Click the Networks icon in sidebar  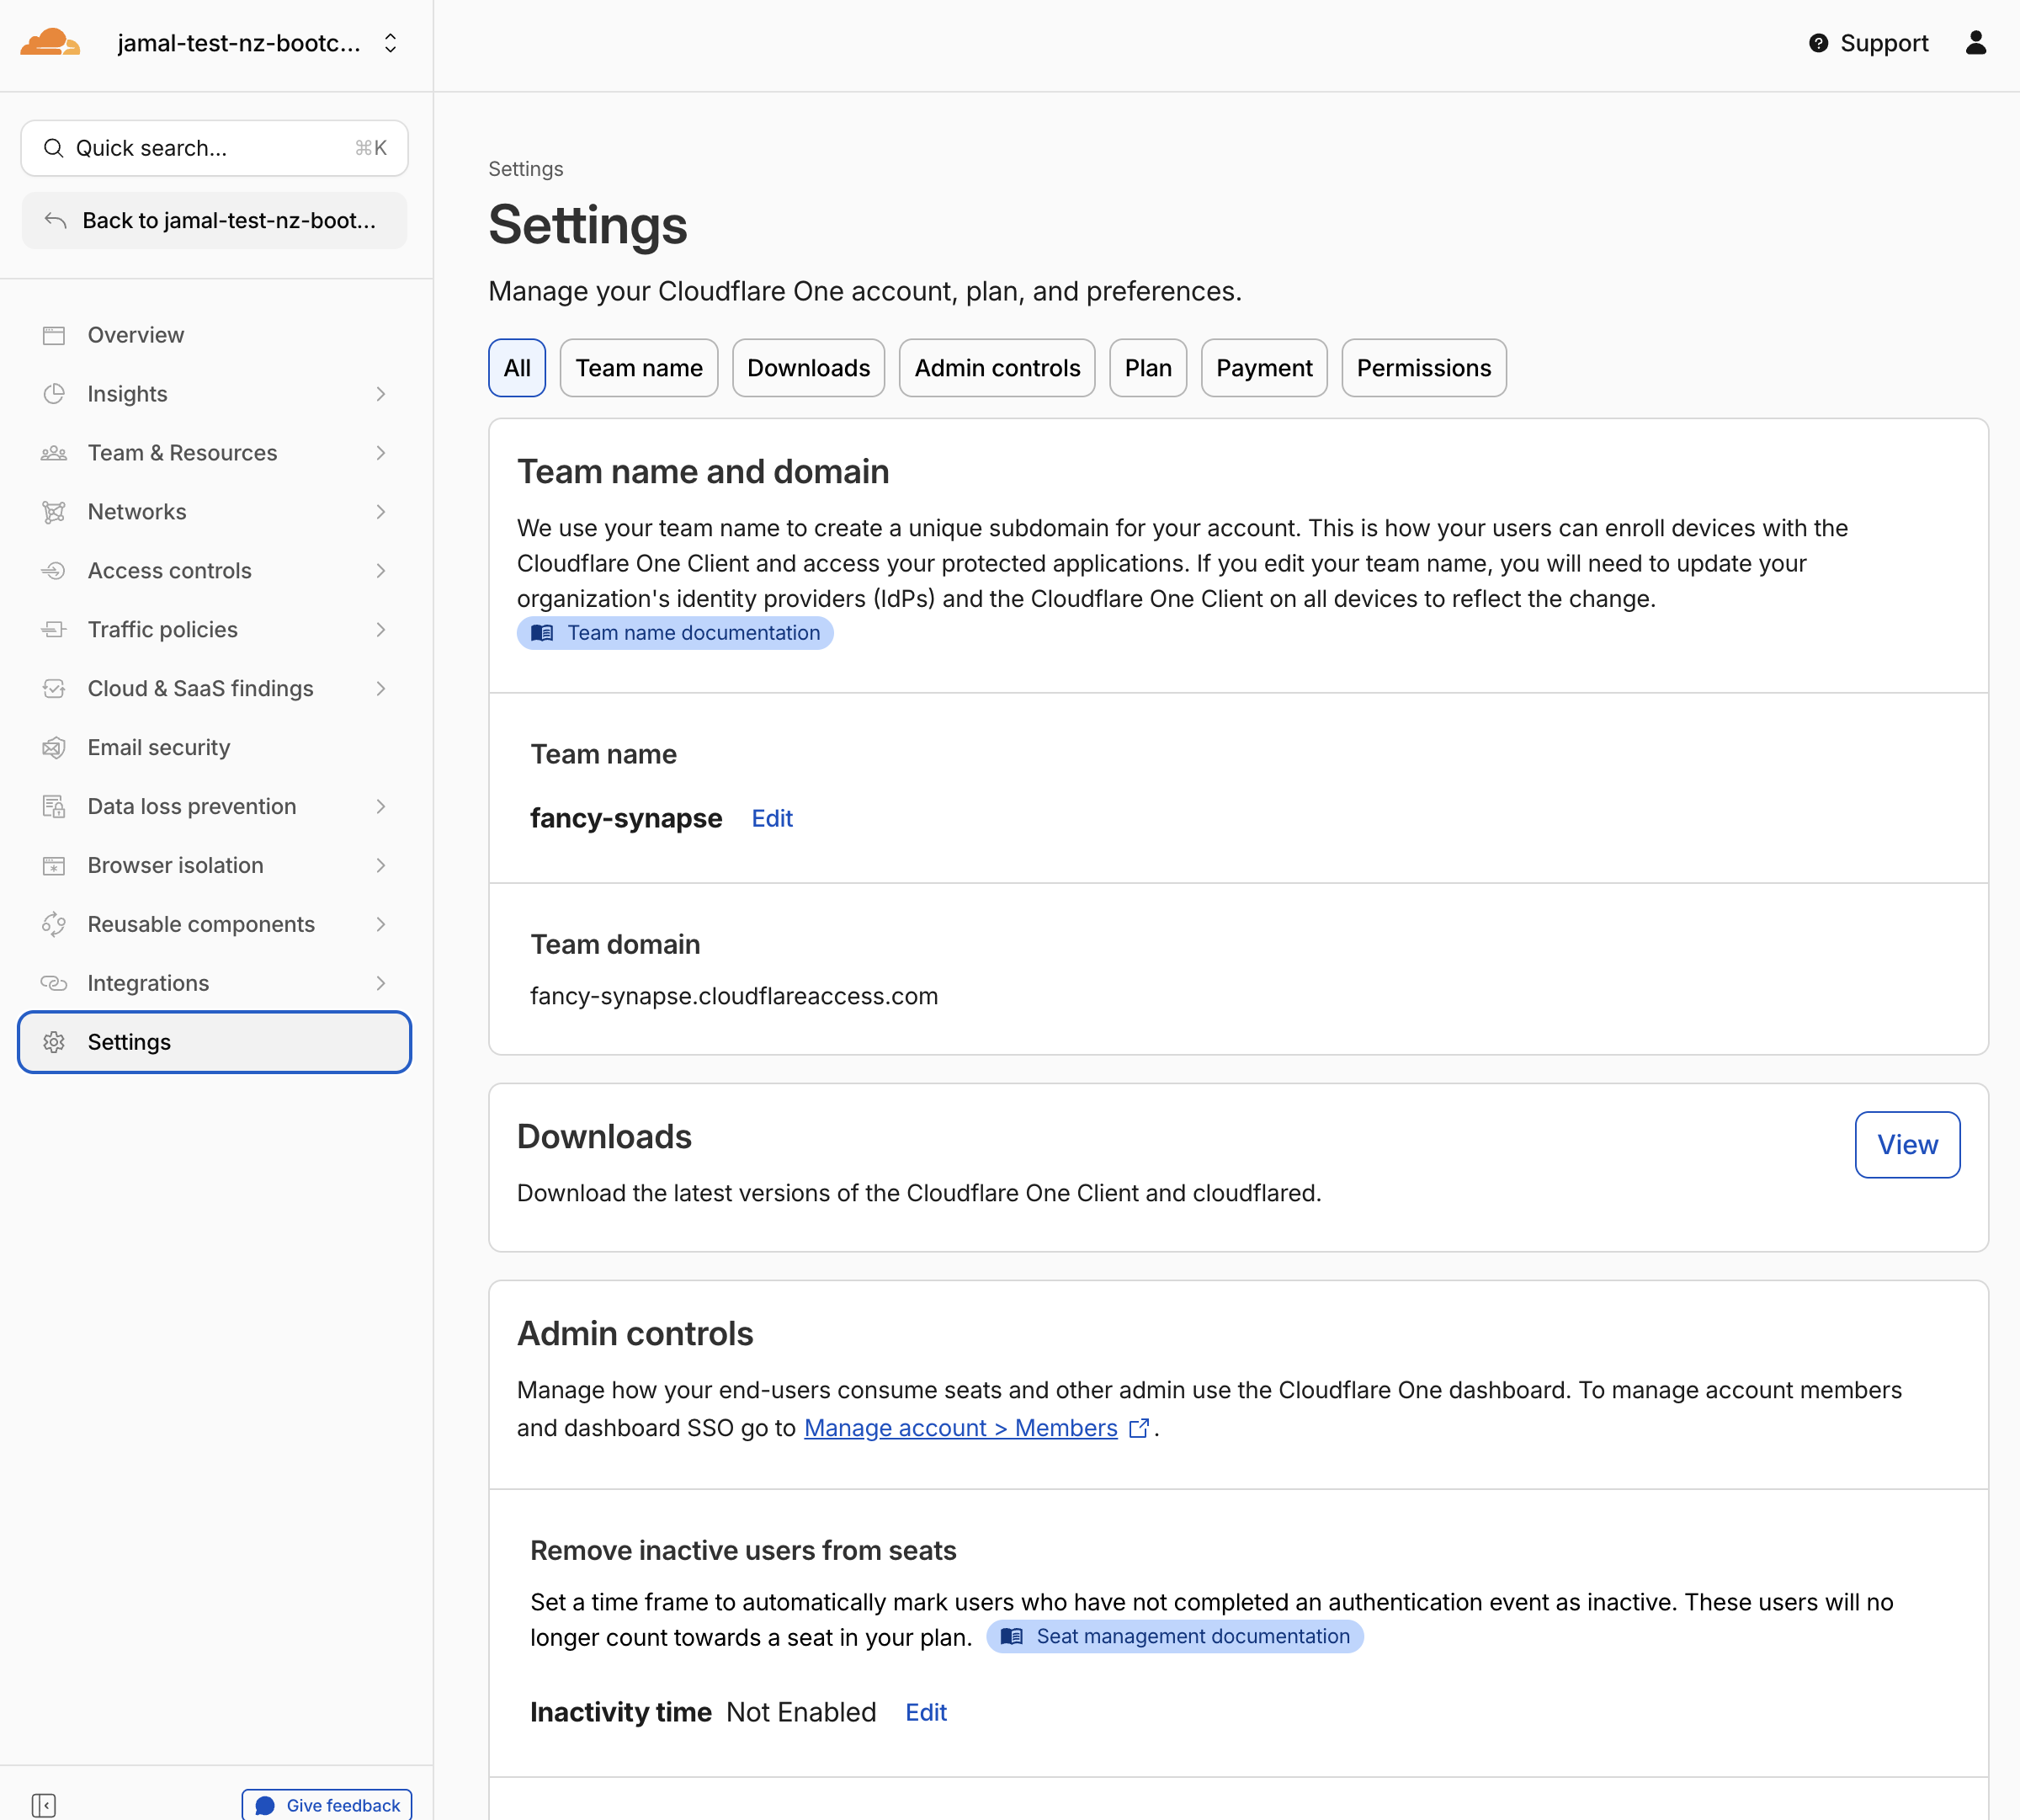point(54,512)
